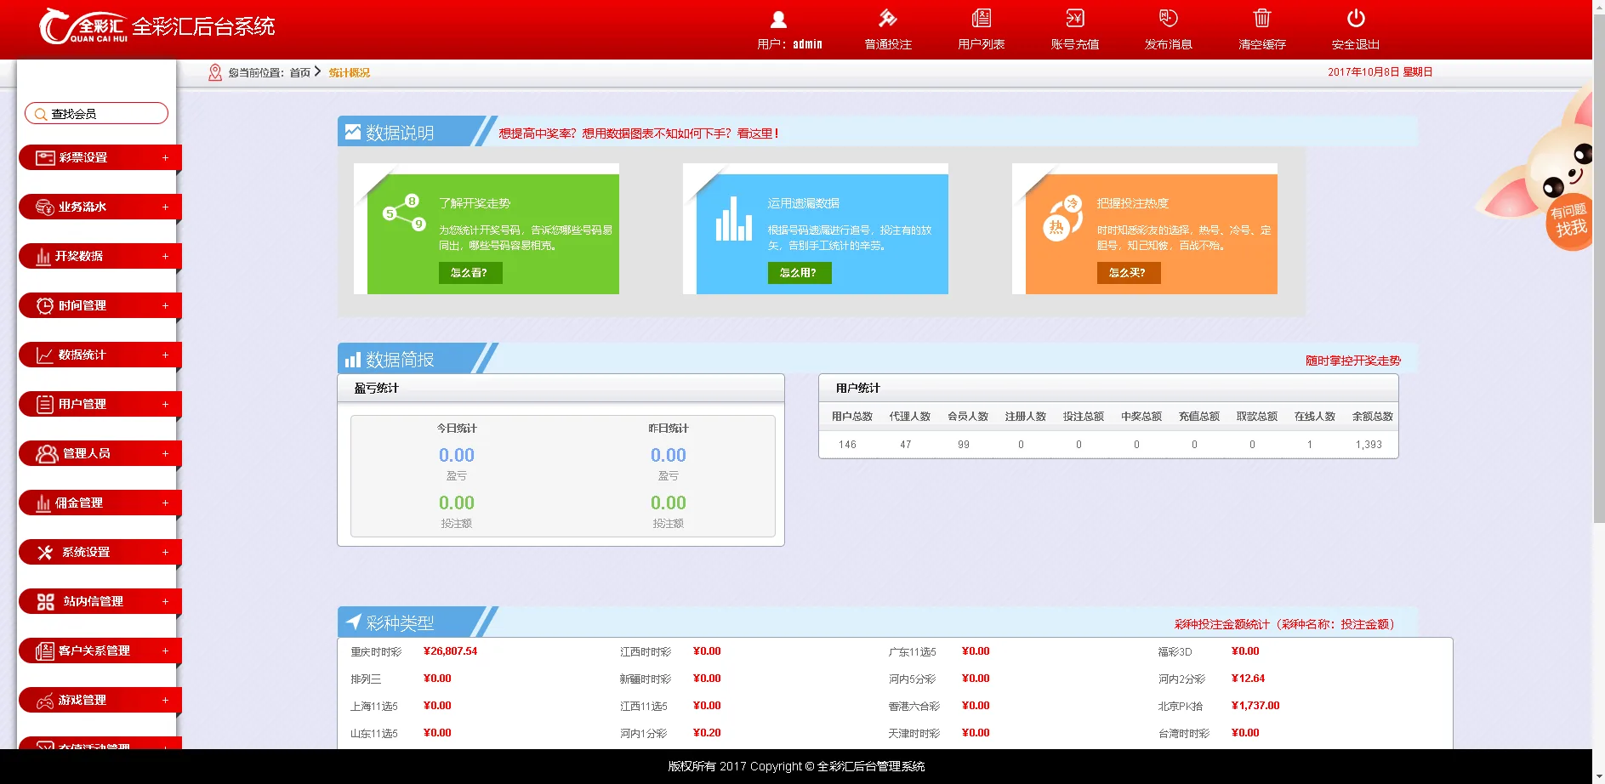Click the 时间管理 clock icon
The image size is (1605, 784).
(45, 305)
